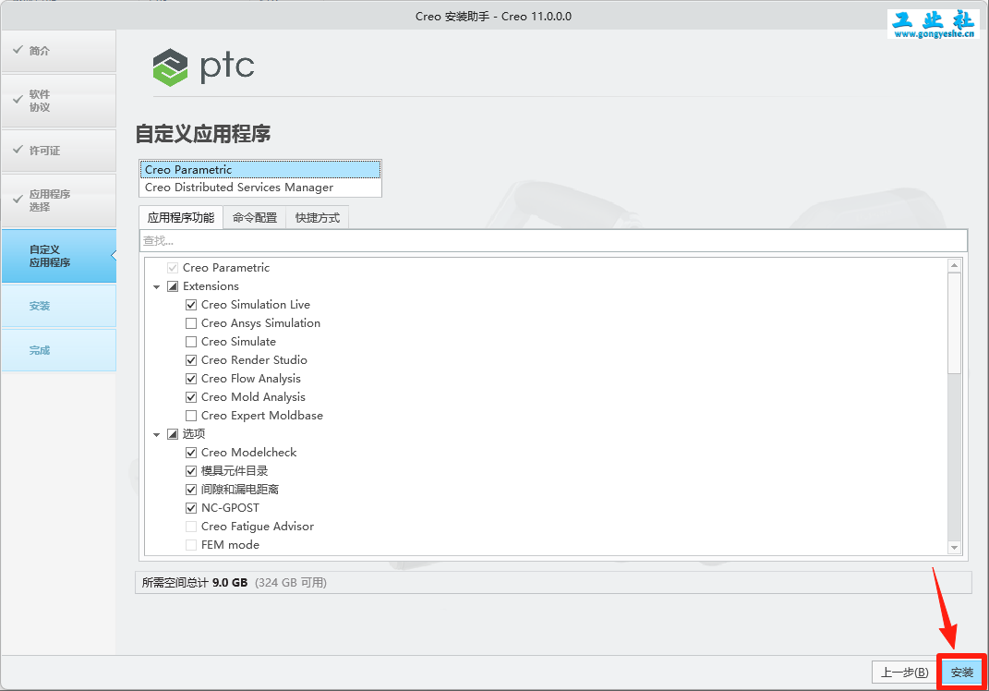This screenshot has width=989, height=691.
Task: Collapse the 选项 tree node
Action: [156, 435]
